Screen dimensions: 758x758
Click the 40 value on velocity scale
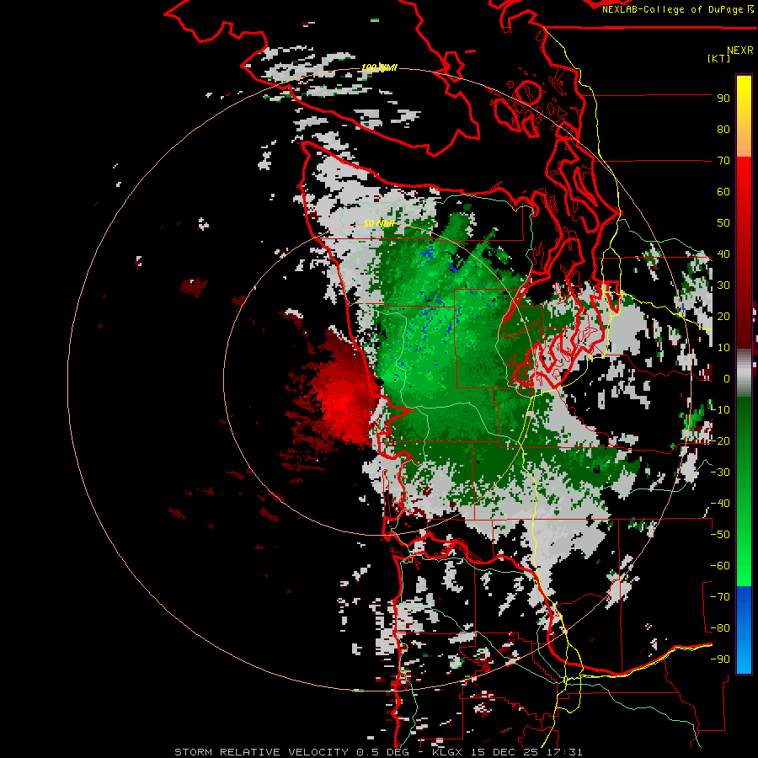pos(723,254)
